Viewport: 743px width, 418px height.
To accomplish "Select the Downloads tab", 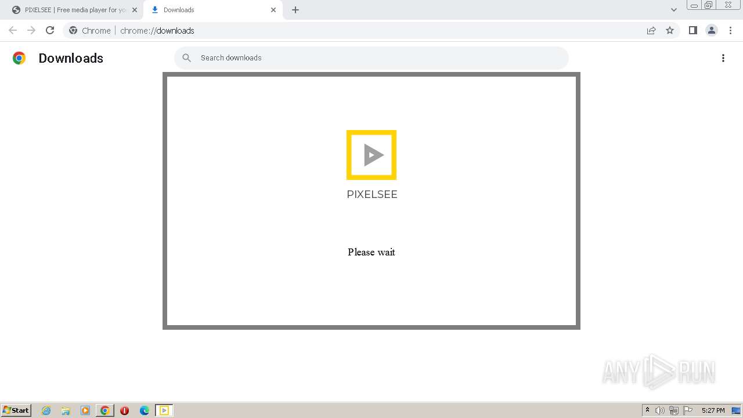I will tap(212, 10).
